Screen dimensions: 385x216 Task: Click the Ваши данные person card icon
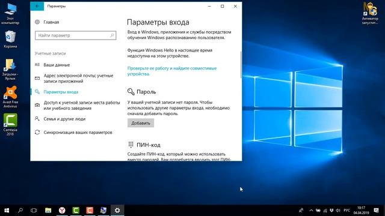pyautogui.click(x=37, y=65)
